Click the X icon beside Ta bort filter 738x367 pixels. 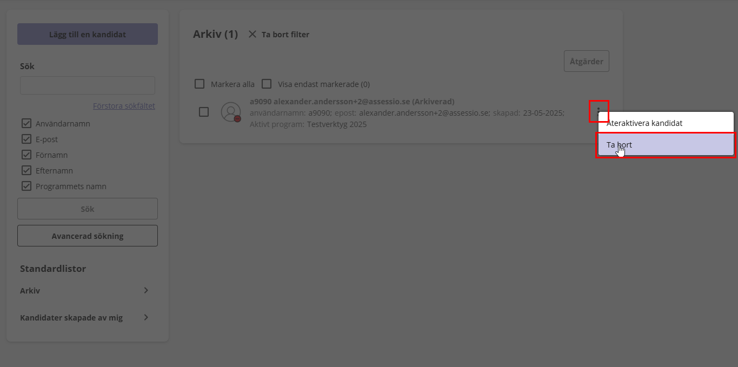pos(252,34)
